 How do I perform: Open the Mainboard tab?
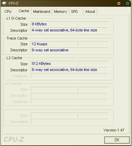42,11
